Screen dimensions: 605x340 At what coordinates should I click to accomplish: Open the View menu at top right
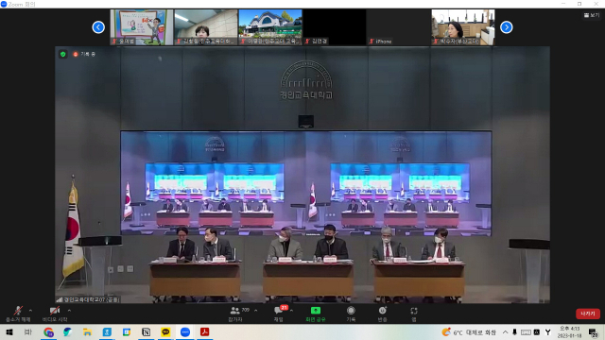click(x=592, y=15)
